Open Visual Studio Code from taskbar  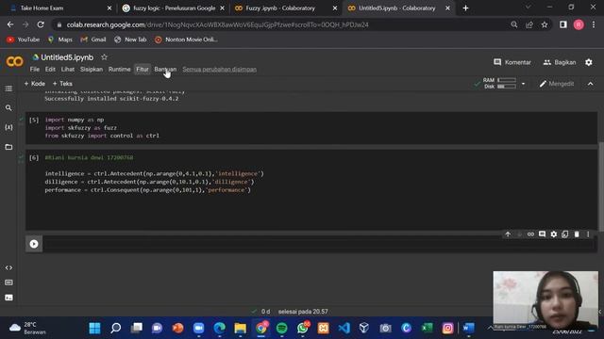344,329
